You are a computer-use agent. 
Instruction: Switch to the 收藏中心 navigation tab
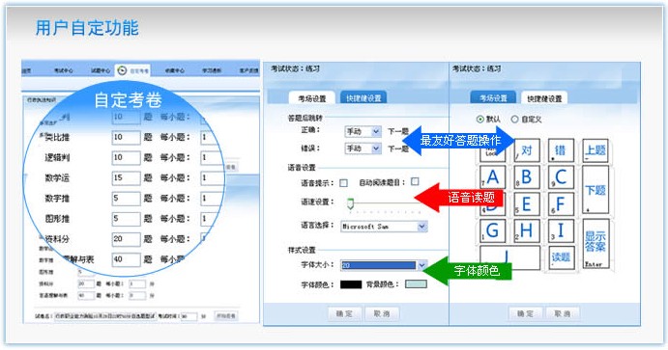click(175, 70)
